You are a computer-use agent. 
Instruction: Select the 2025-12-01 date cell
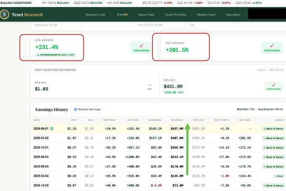41,148
